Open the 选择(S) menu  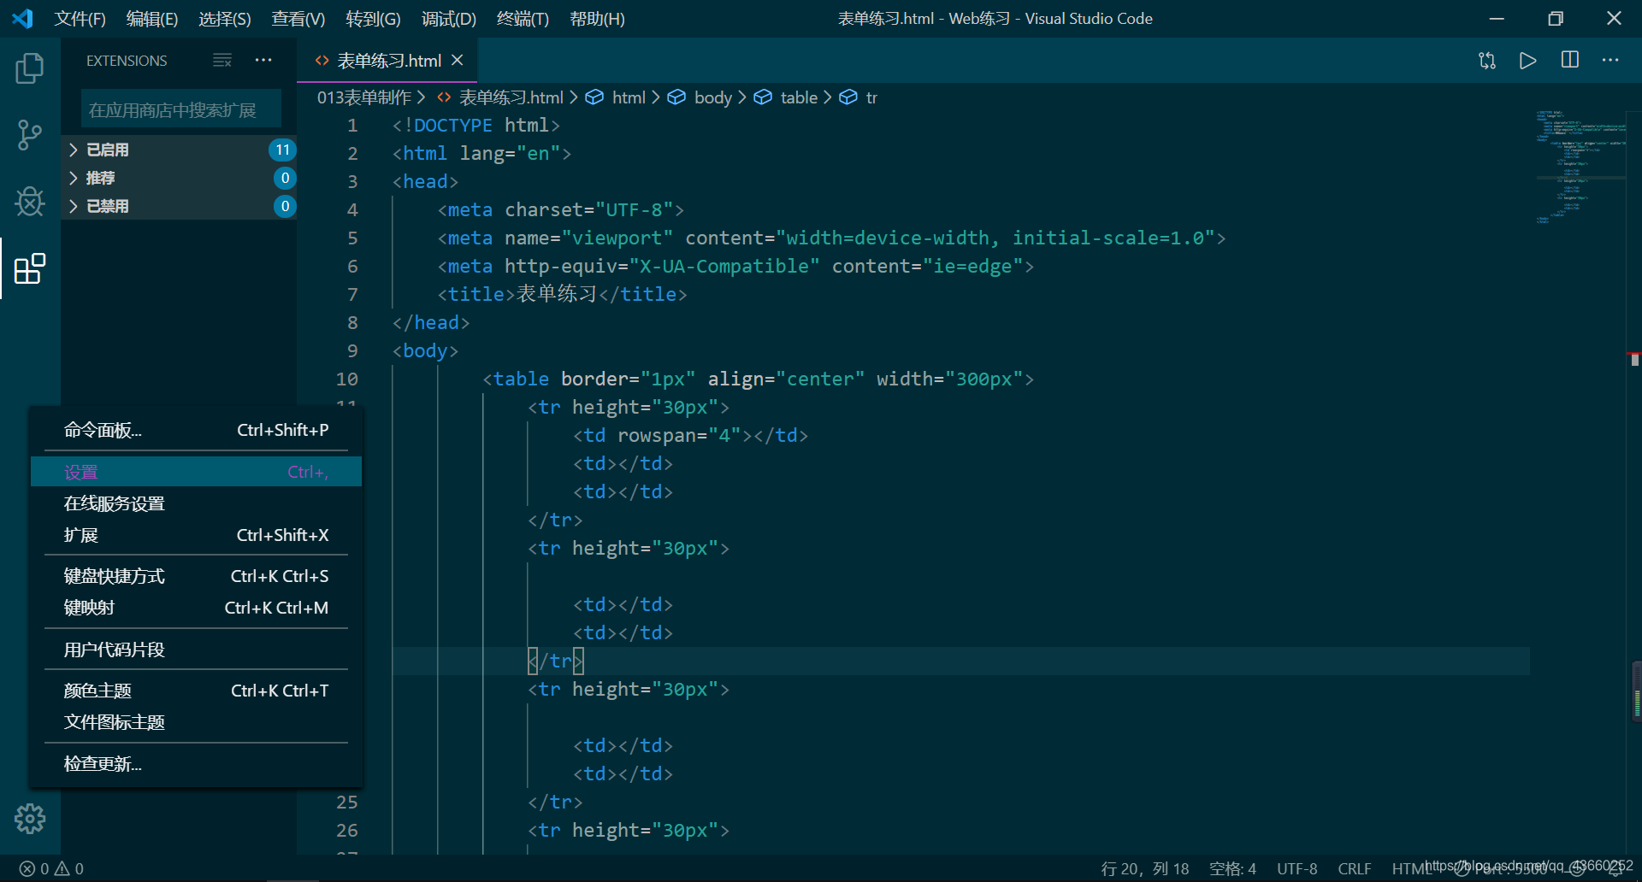(x=224, y=18)
